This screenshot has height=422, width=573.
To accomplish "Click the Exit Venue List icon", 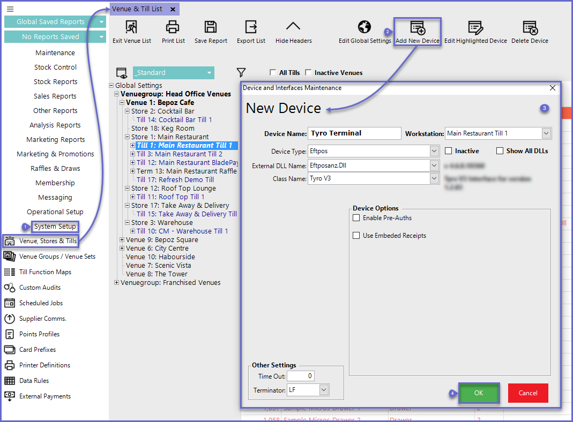I will (x=131, y=27).
